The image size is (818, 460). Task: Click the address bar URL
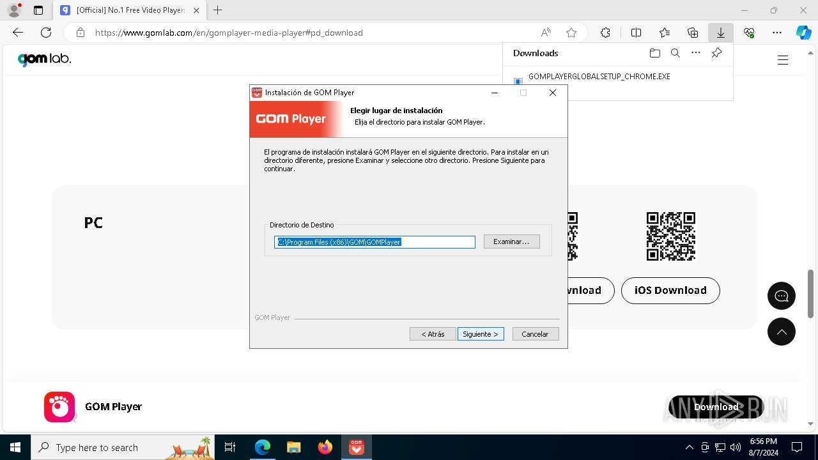click(229, 33)
